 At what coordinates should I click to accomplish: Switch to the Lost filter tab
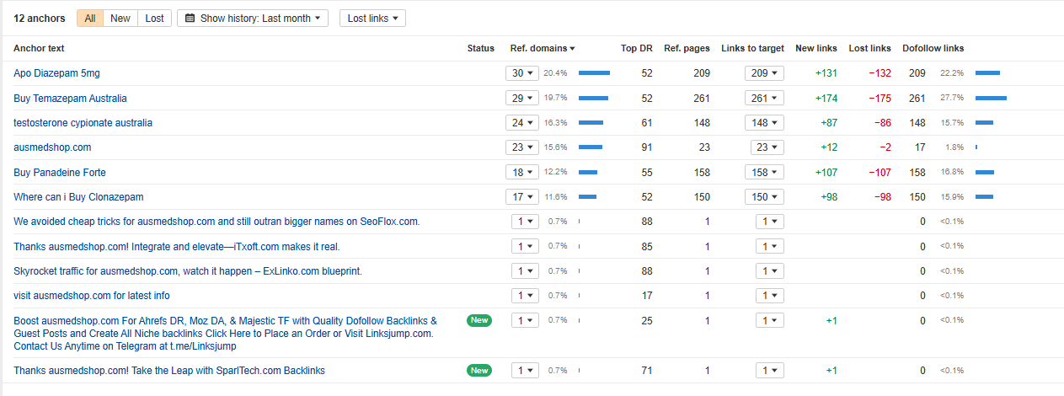(x=155, y=19)
